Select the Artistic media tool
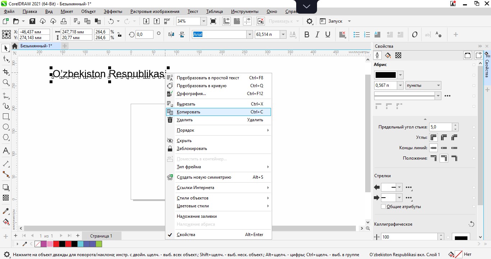491x259 pixels. [5, 106]
